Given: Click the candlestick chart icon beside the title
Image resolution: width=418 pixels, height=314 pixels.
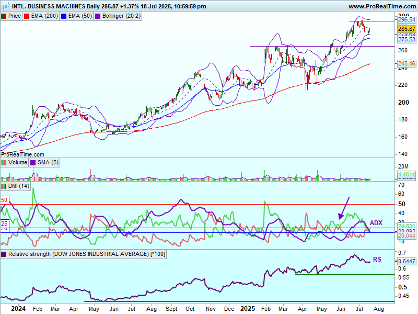Looking at the screenshot, I should point(6,6).
